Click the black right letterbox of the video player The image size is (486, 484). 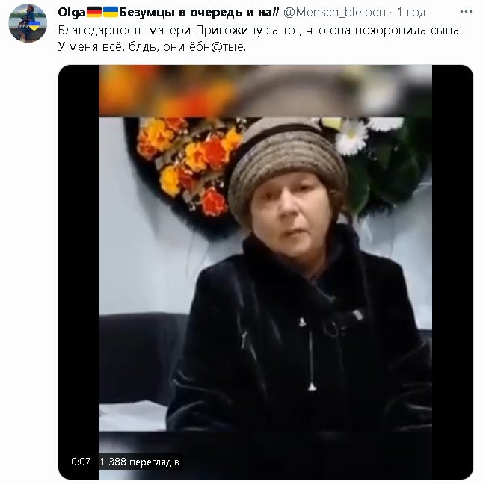(x=452, y=273)
